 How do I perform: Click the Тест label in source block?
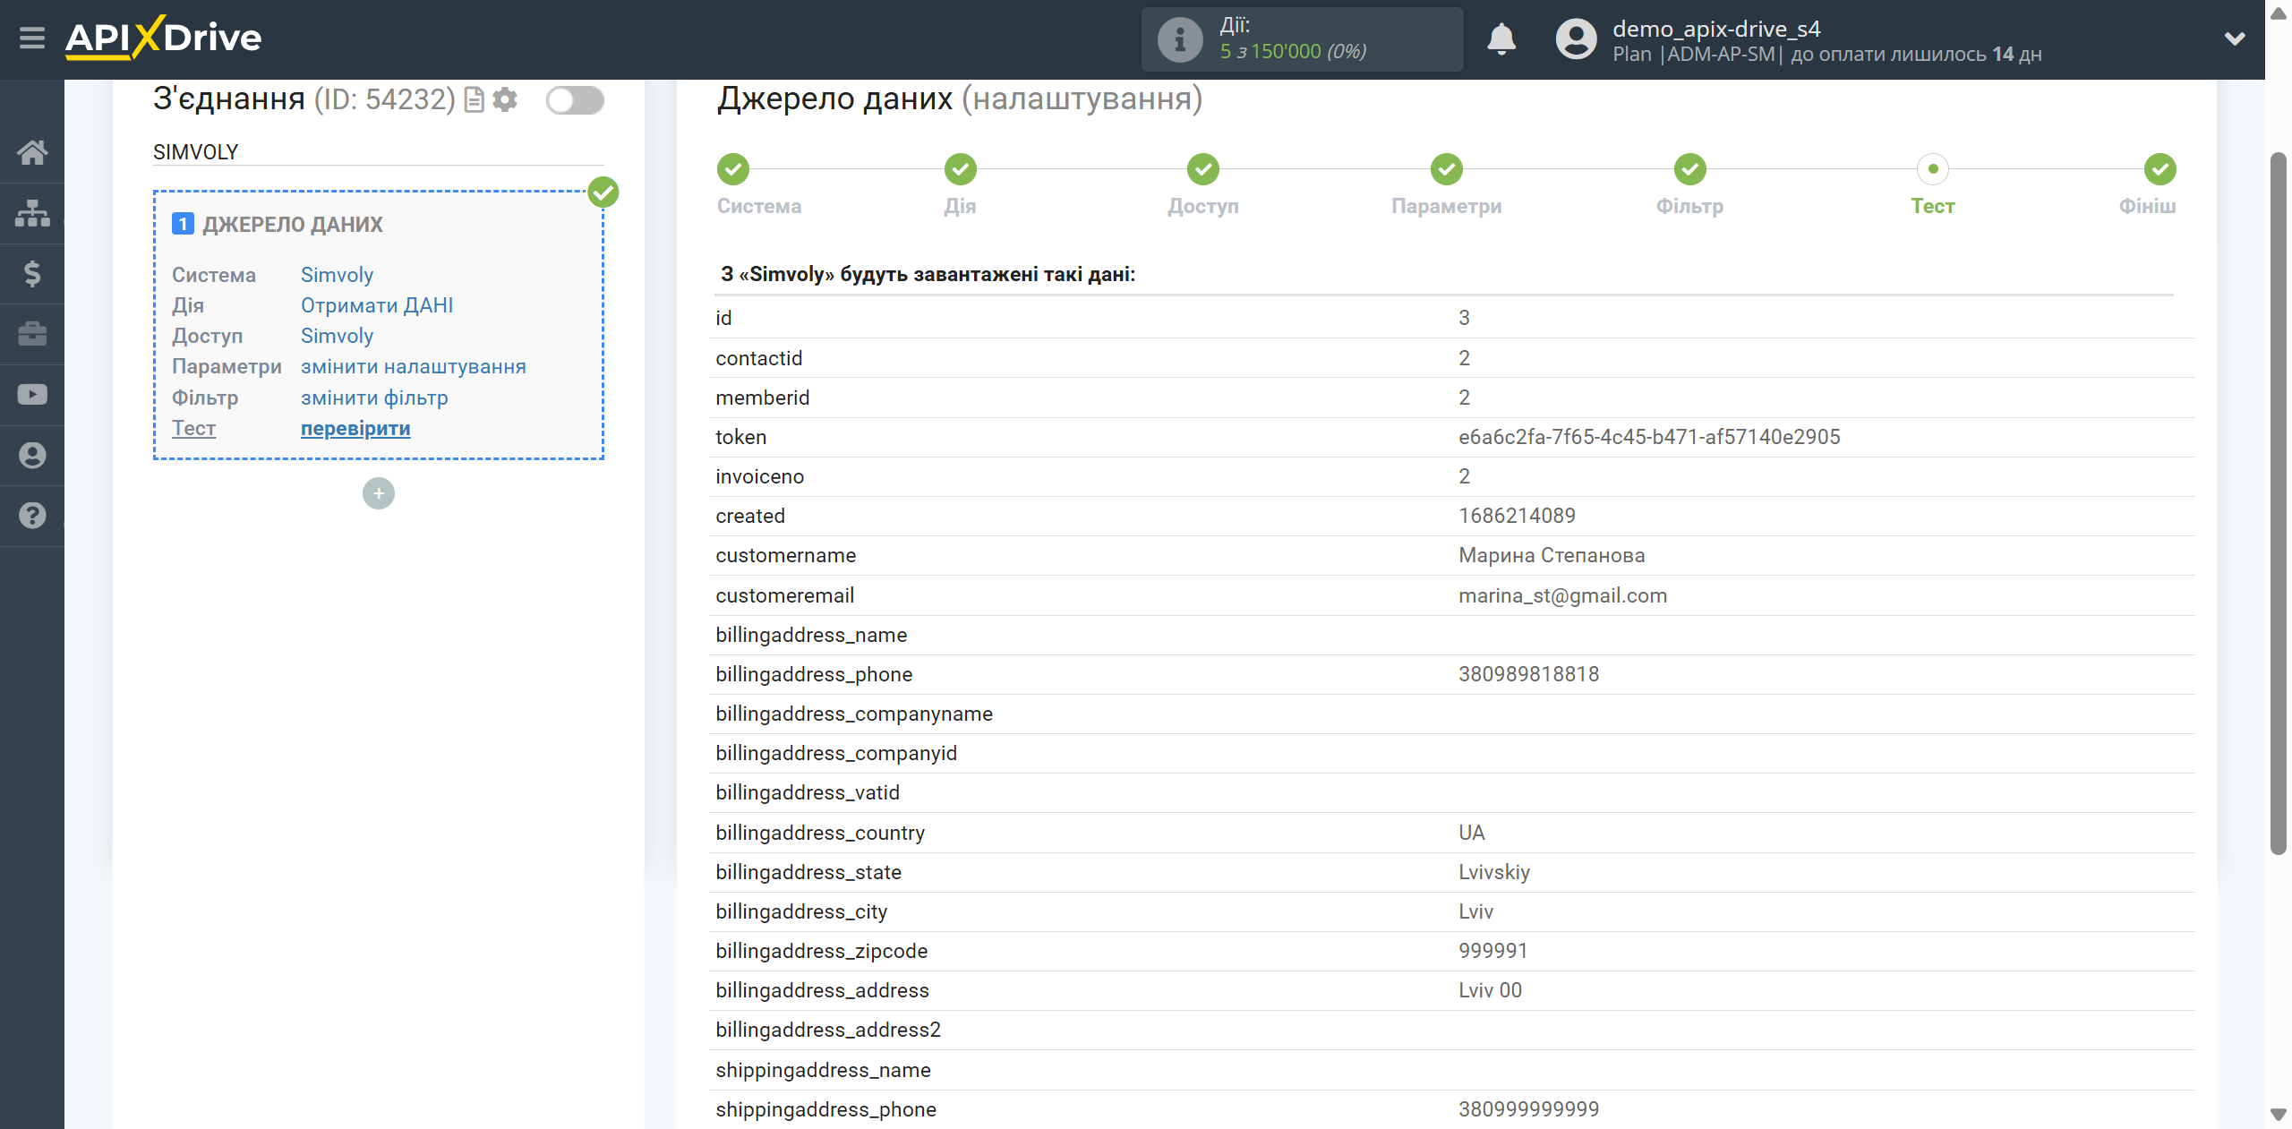(193, 428)
